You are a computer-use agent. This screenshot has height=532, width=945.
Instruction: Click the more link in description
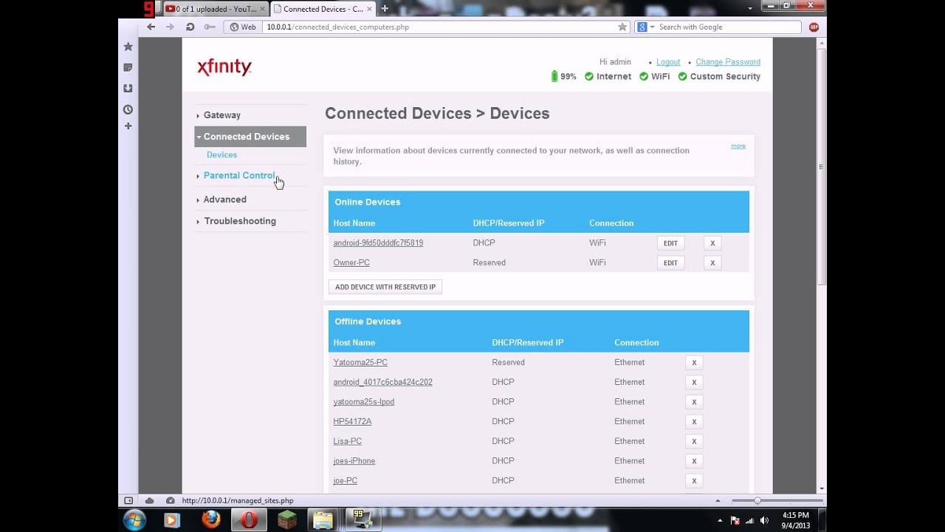coord(738,146)
